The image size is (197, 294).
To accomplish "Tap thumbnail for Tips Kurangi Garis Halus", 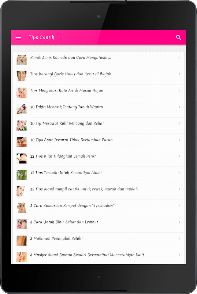I will click(22, 76).
